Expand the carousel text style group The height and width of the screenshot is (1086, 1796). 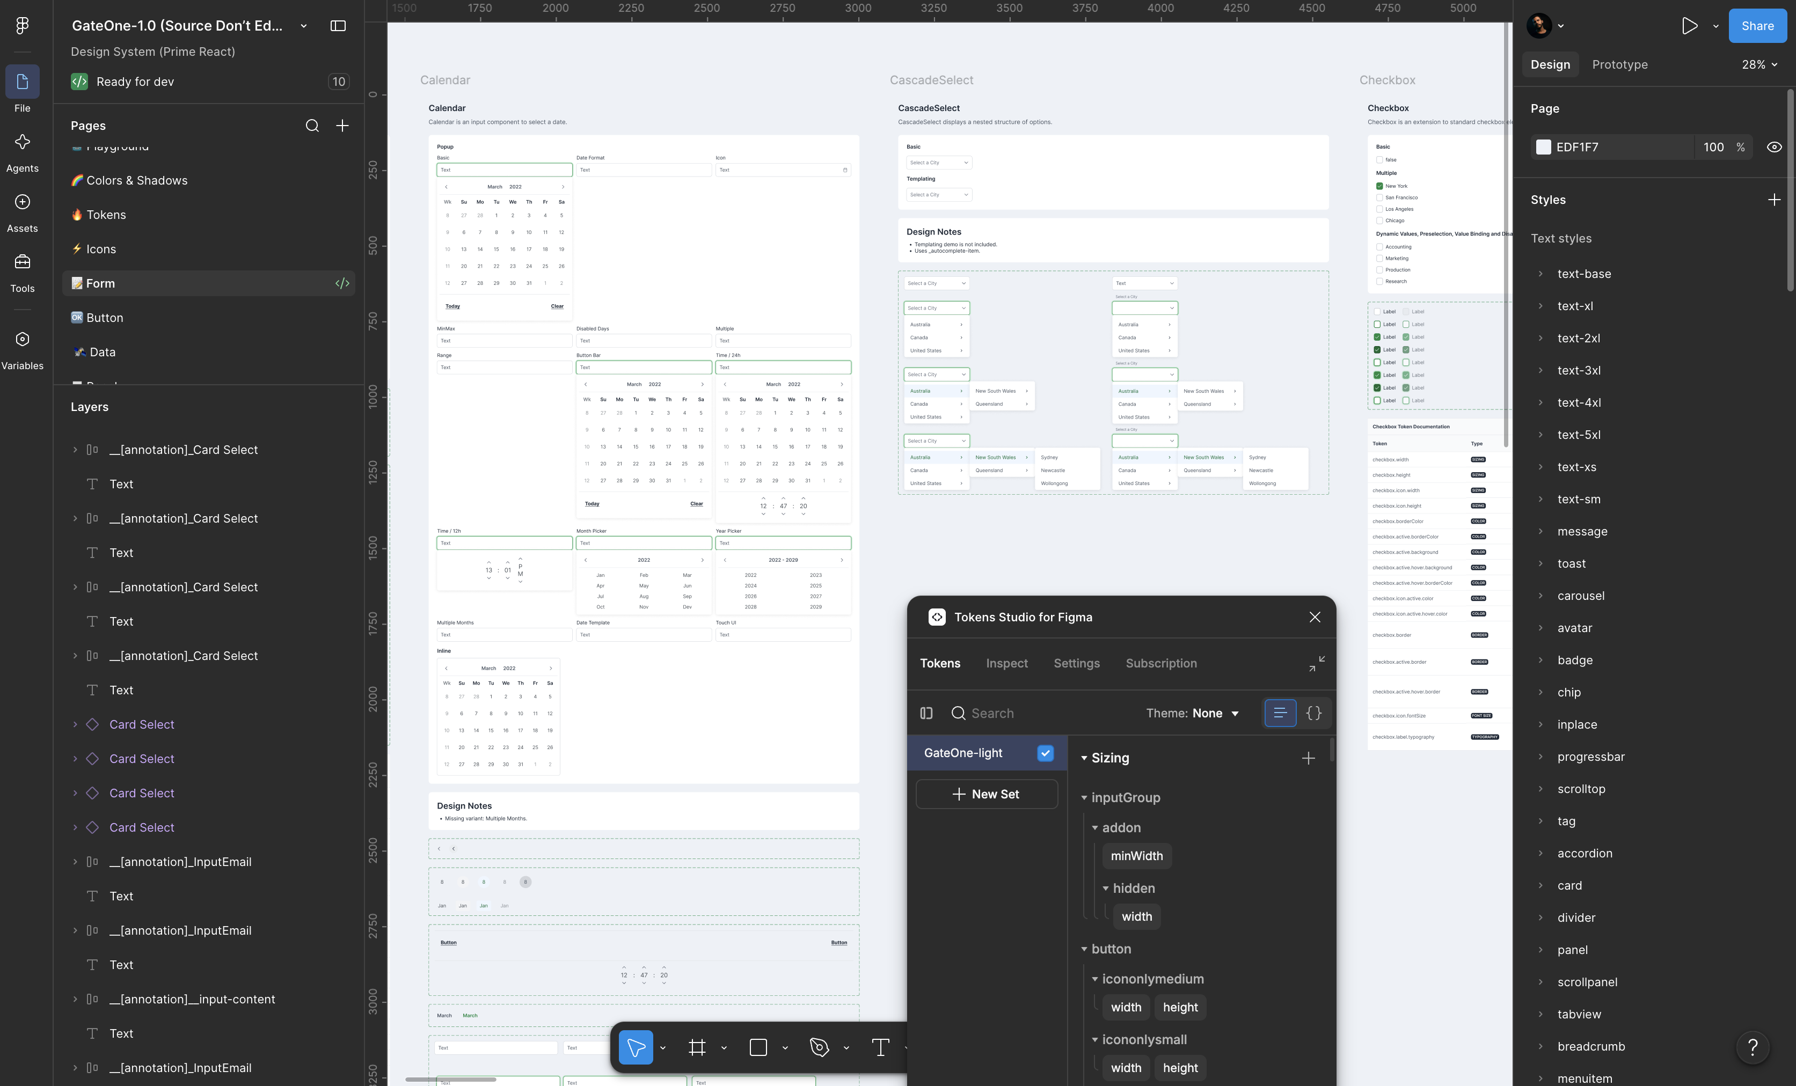tap(1540, 596)
